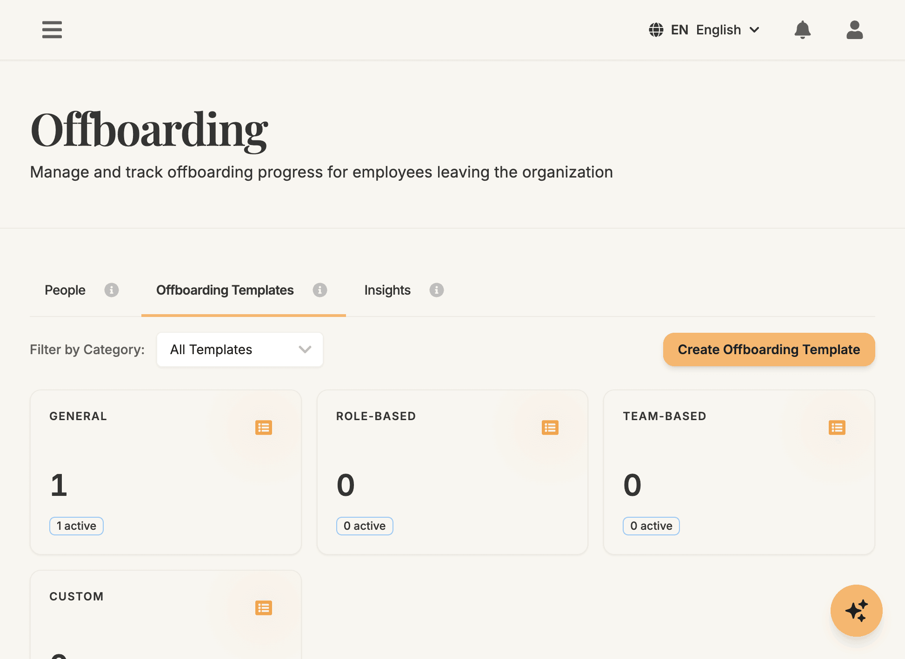Click the '1 active' badge on GENERAL

tap(76, 526)
